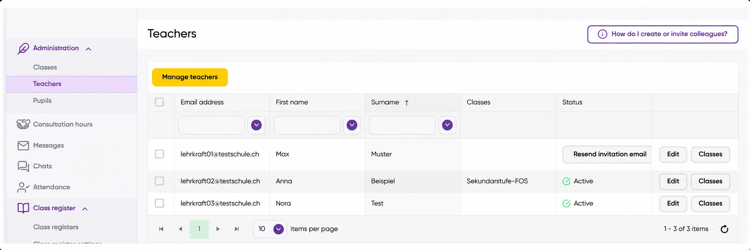The image size is (750, 250).
Task: Click the Messages envelope icon
Action: [x=23, y=146]
